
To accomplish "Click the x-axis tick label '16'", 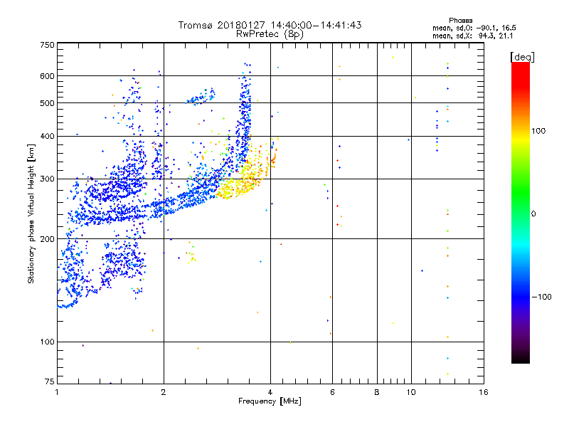I will (x=484, y=392).
